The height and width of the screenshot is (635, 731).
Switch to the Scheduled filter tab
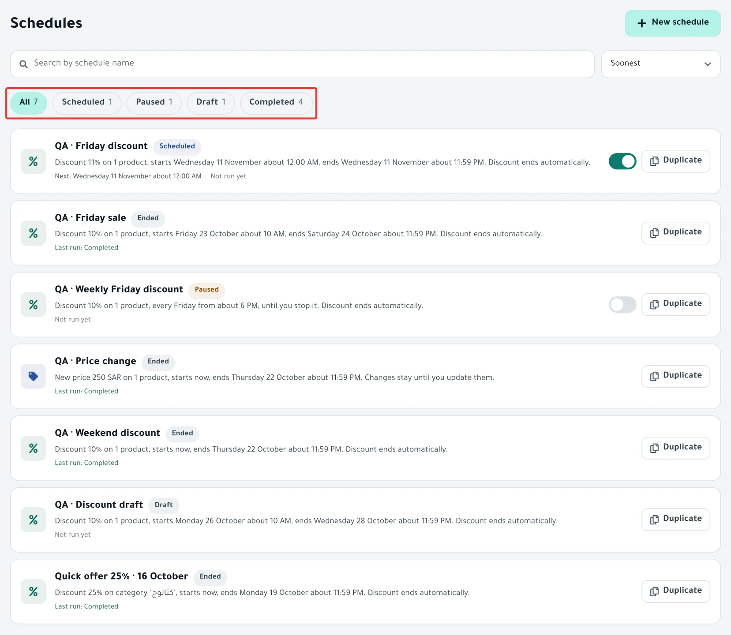pyautogui.click(x=87, y=103)
